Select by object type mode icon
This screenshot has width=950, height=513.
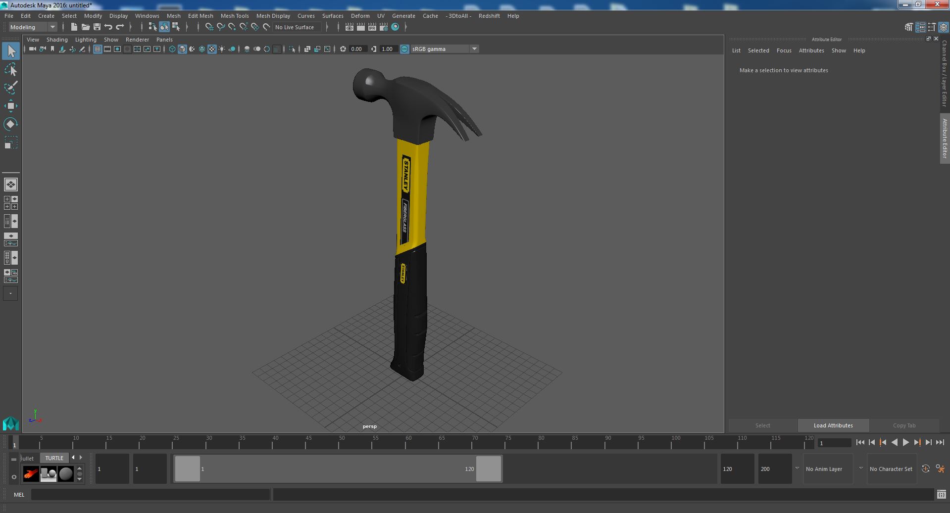[164, 27]
